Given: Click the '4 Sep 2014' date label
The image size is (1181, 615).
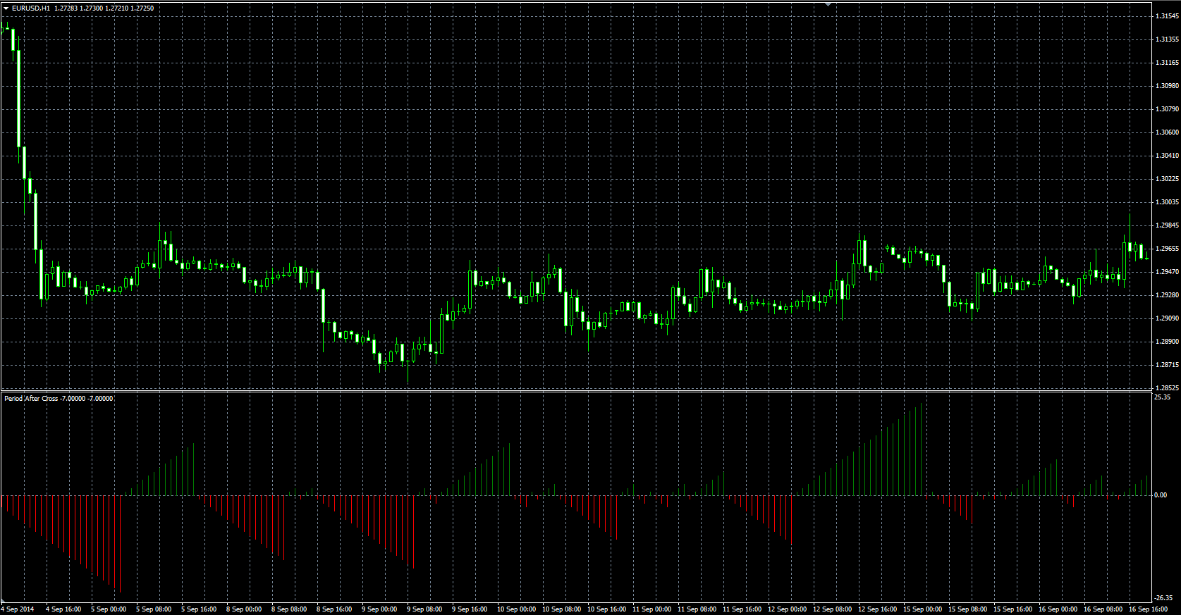Looking at the screenshot, I should coord(18,609).
